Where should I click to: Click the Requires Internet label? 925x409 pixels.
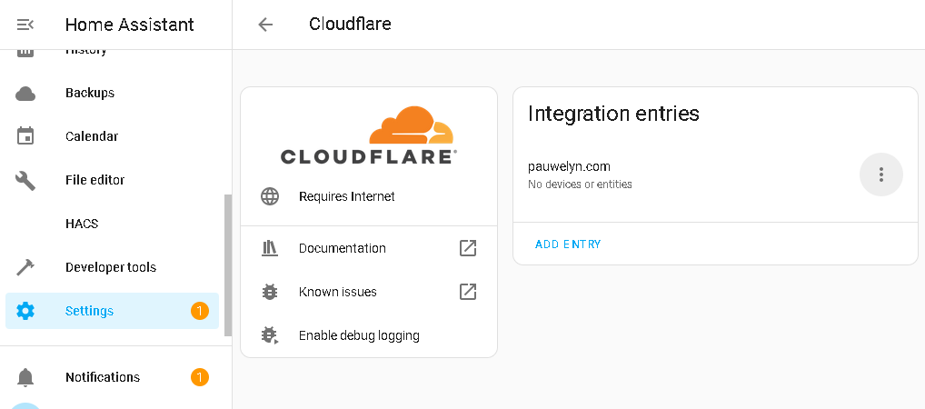(x=347, y=196)
